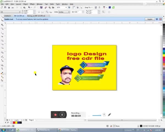Open the A5 page size dropdown
Screen dimensions: 165x132
coord(20,12)
